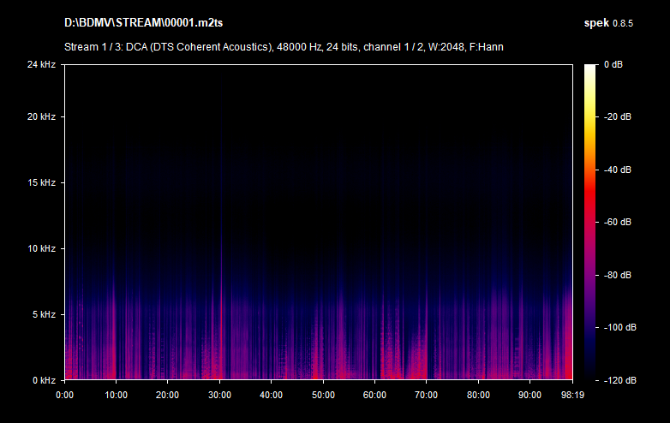Select the 24 kHz frequency axis label
This screenshot has width=670, height=423.
coord(40,65)
